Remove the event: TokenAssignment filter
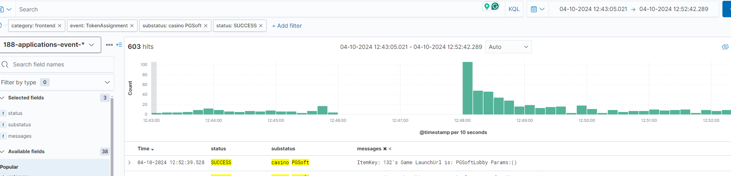731x176 pixels. coord(132,26)
